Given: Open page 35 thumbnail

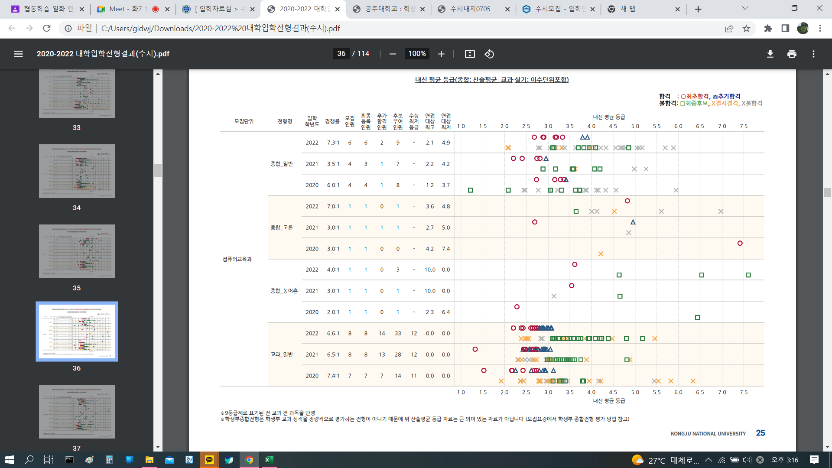Looking at the screenshot, I should [77, 251].
